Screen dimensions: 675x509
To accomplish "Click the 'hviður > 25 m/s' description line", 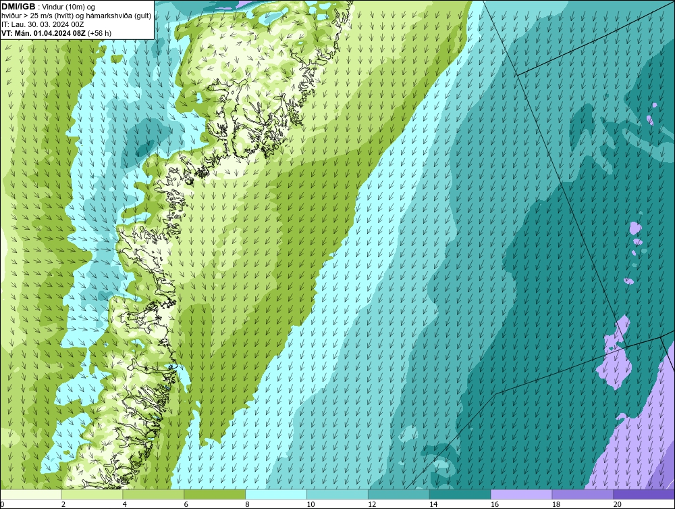I will pyautogui.click(x=76, y=16).
